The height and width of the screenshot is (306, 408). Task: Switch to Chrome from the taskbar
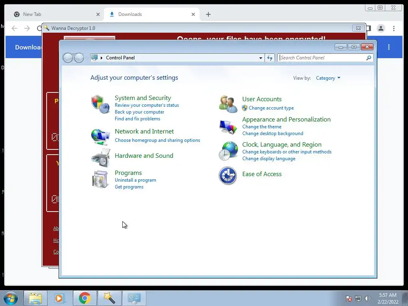(x=84, y=298)
